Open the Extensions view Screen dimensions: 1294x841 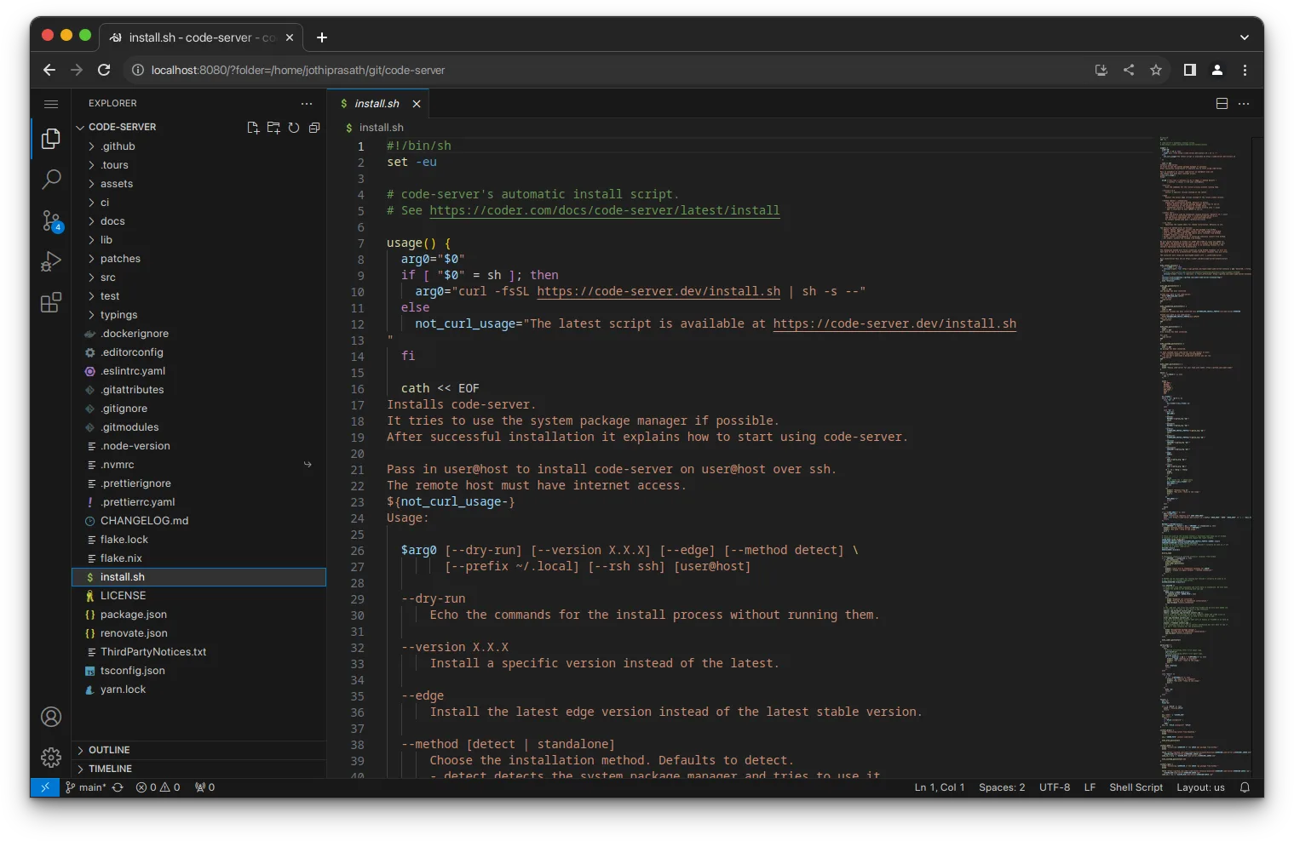50,302
